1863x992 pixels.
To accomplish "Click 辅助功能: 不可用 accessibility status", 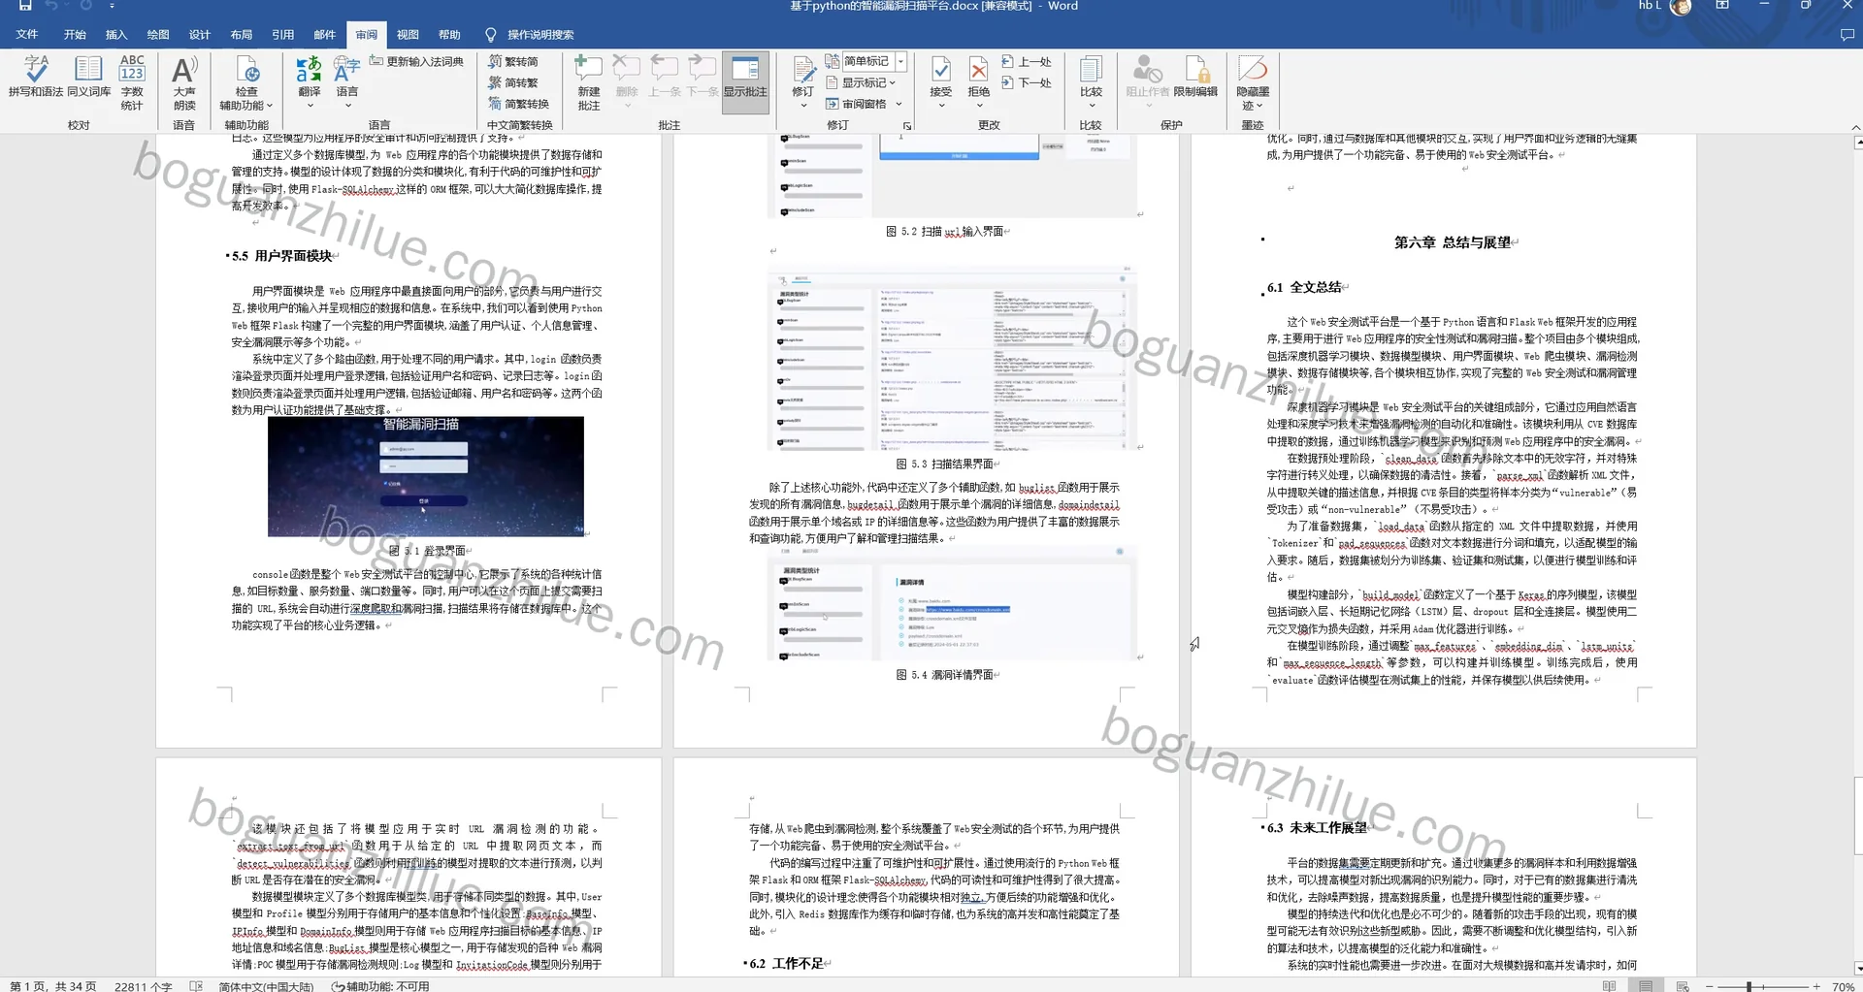I will click(380, 985).
